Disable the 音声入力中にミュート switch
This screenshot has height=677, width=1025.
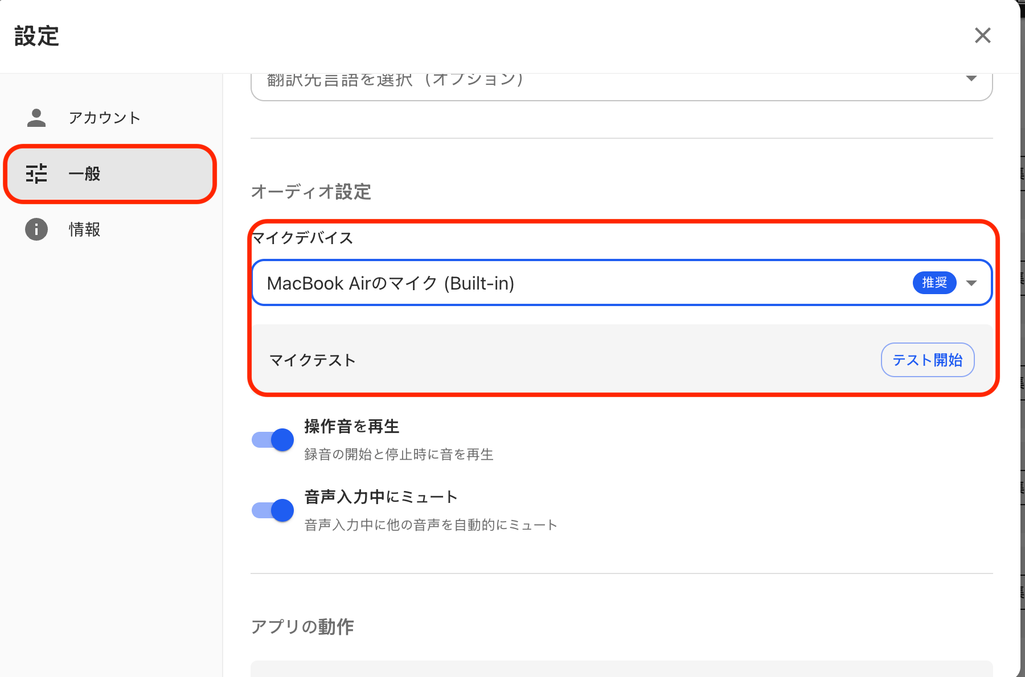[x=273, y=510]
